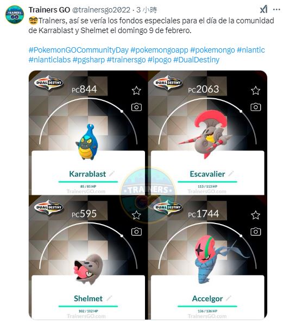
Task: Click the Dual Destiny badge on Escavalier
Action: (168, 82)
